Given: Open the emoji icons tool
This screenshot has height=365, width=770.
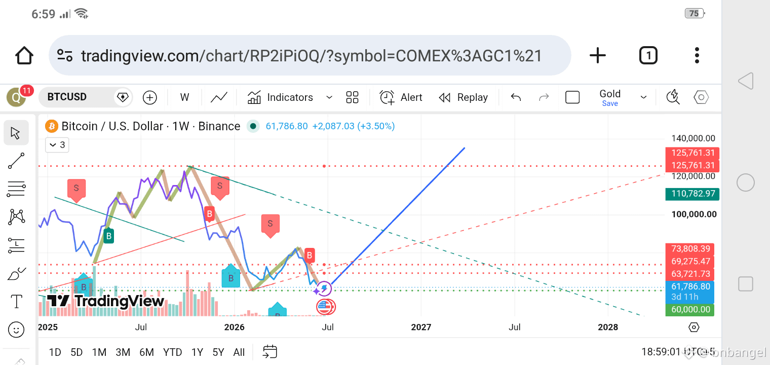Looking at the screenshot, I should 16,330.
